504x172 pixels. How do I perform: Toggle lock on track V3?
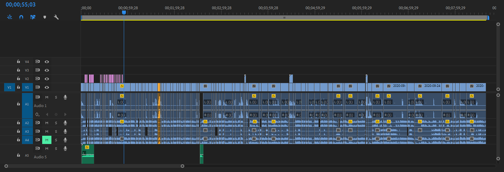pos(19,70)
